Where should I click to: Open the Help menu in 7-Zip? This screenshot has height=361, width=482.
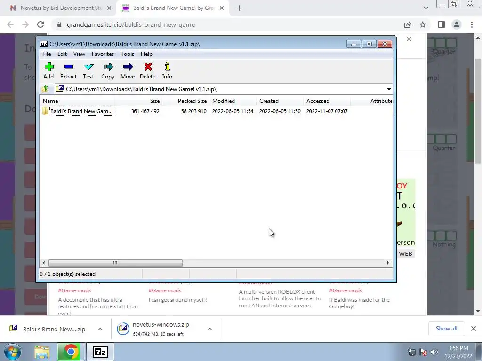146,54
